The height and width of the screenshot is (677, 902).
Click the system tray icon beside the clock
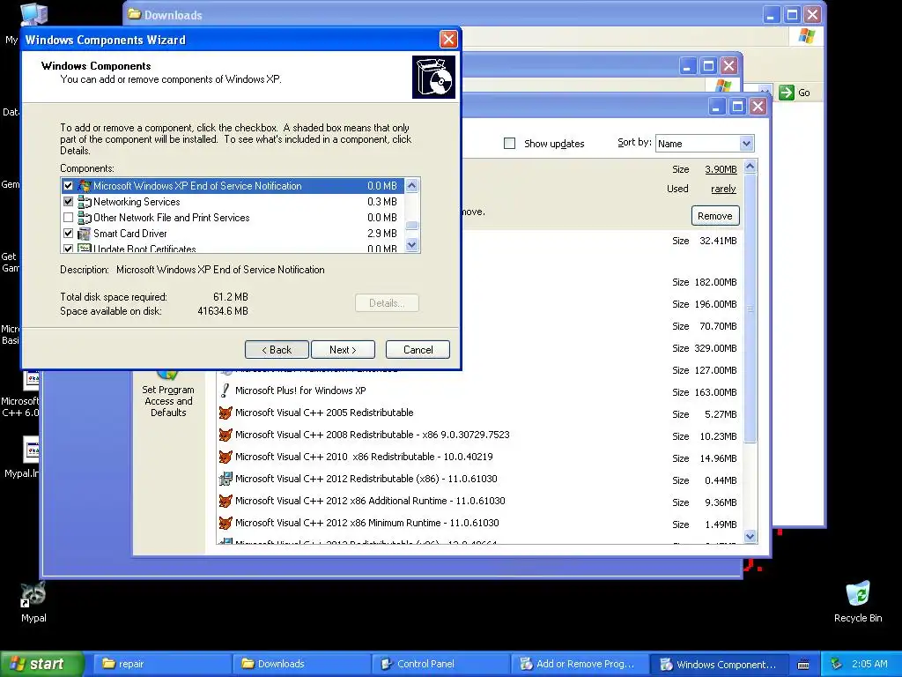(x=837, y=665)
